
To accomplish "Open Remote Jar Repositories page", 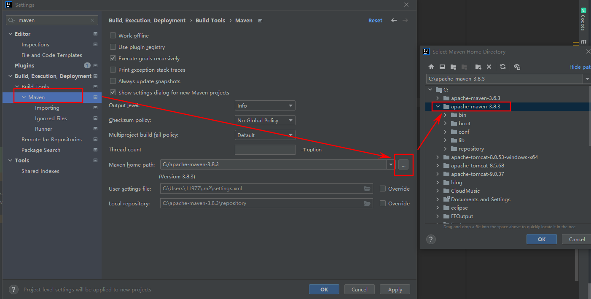I will [51, 139].
